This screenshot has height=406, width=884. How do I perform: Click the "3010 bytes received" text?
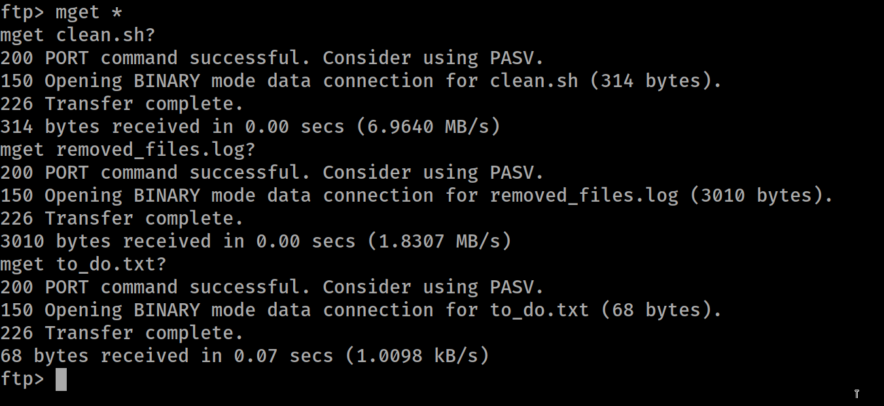point(105,241)
